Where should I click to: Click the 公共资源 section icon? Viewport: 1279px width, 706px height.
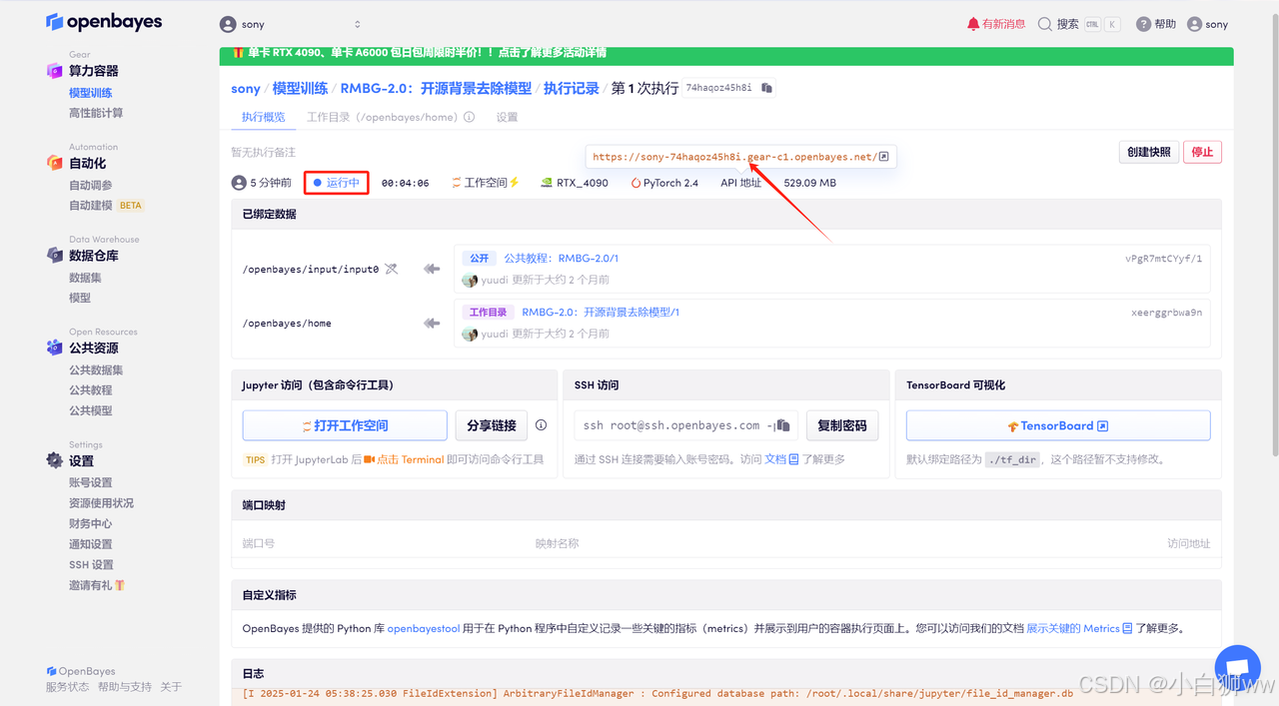pyautogui.click(x=55, y=348)
